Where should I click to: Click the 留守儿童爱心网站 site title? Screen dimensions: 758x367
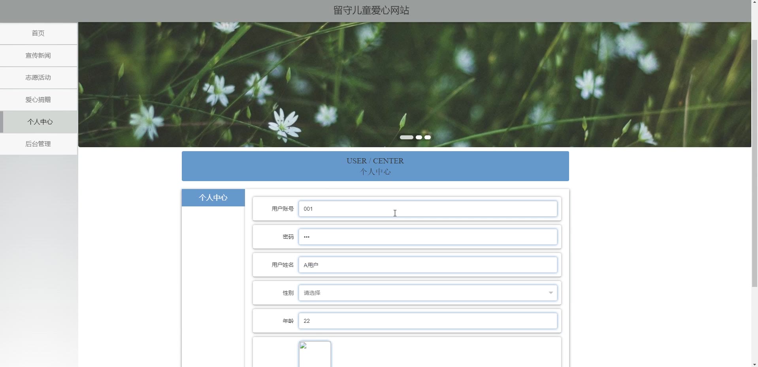pyautogui.click(x=371, y=11)
